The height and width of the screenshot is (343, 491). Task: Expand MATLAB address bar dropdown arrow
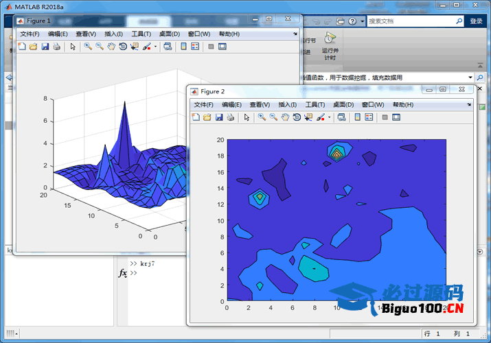[x=470, y=78]
